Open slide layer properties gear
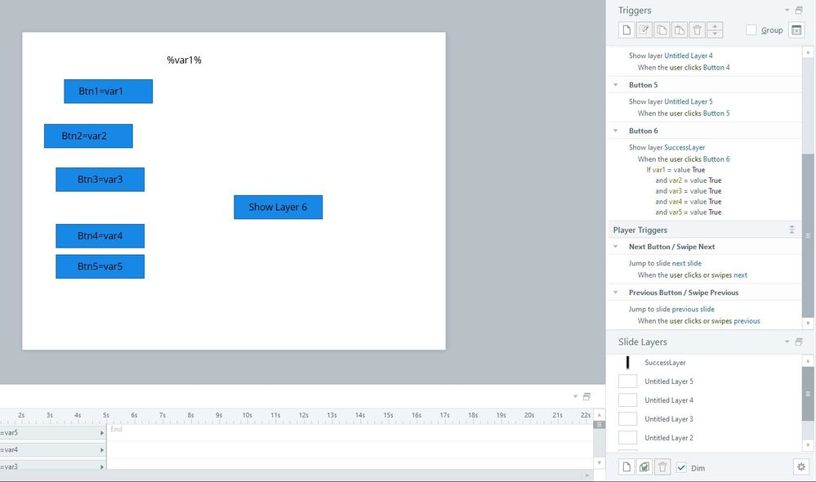This screenshot has width=816, height=482. click(x=800, y=467)
